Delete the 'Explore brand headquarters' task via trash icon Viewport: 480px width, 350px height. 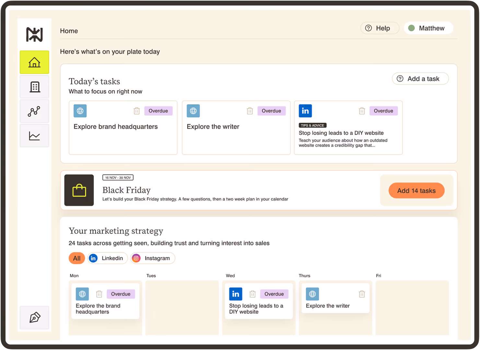(137, 111)
